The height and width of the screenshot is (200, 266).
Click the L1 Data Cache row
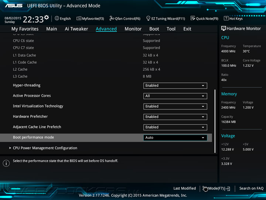pos(85,55)
